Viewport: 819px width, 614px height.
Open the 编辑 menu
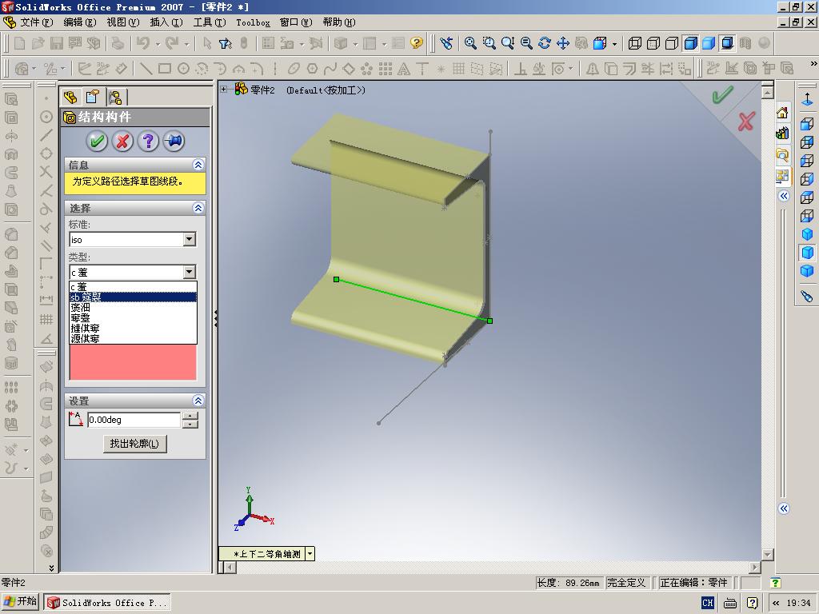coord(80,22)
